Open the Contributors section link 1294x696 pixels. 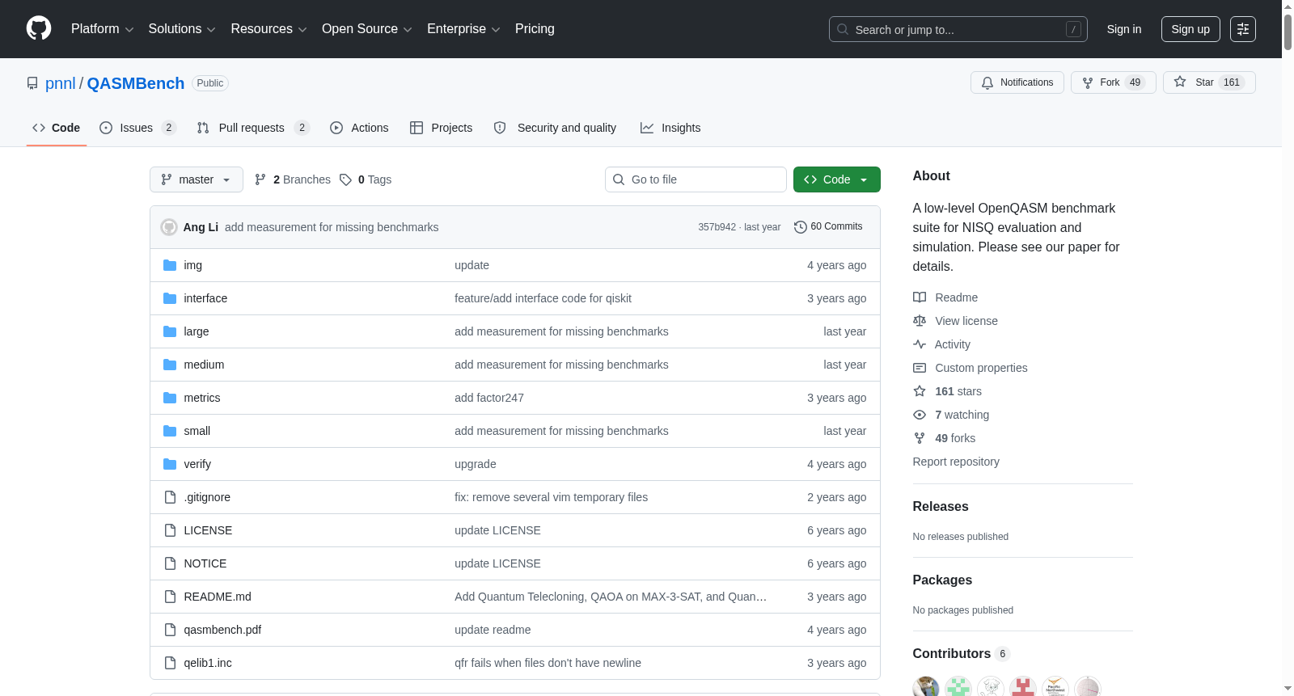[961, 654]
